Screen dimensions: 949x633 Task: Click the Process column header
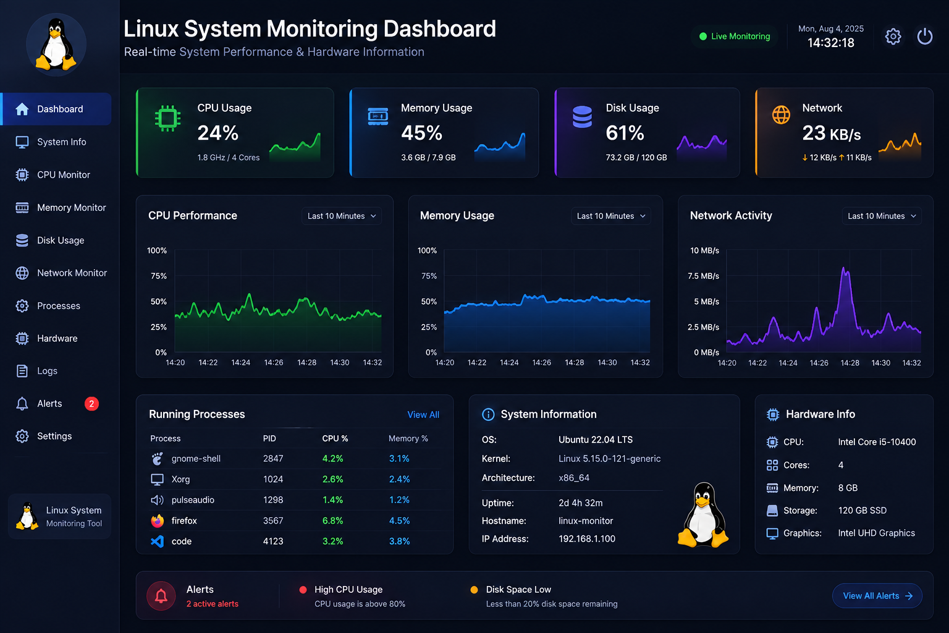click(x=166, y=438)
